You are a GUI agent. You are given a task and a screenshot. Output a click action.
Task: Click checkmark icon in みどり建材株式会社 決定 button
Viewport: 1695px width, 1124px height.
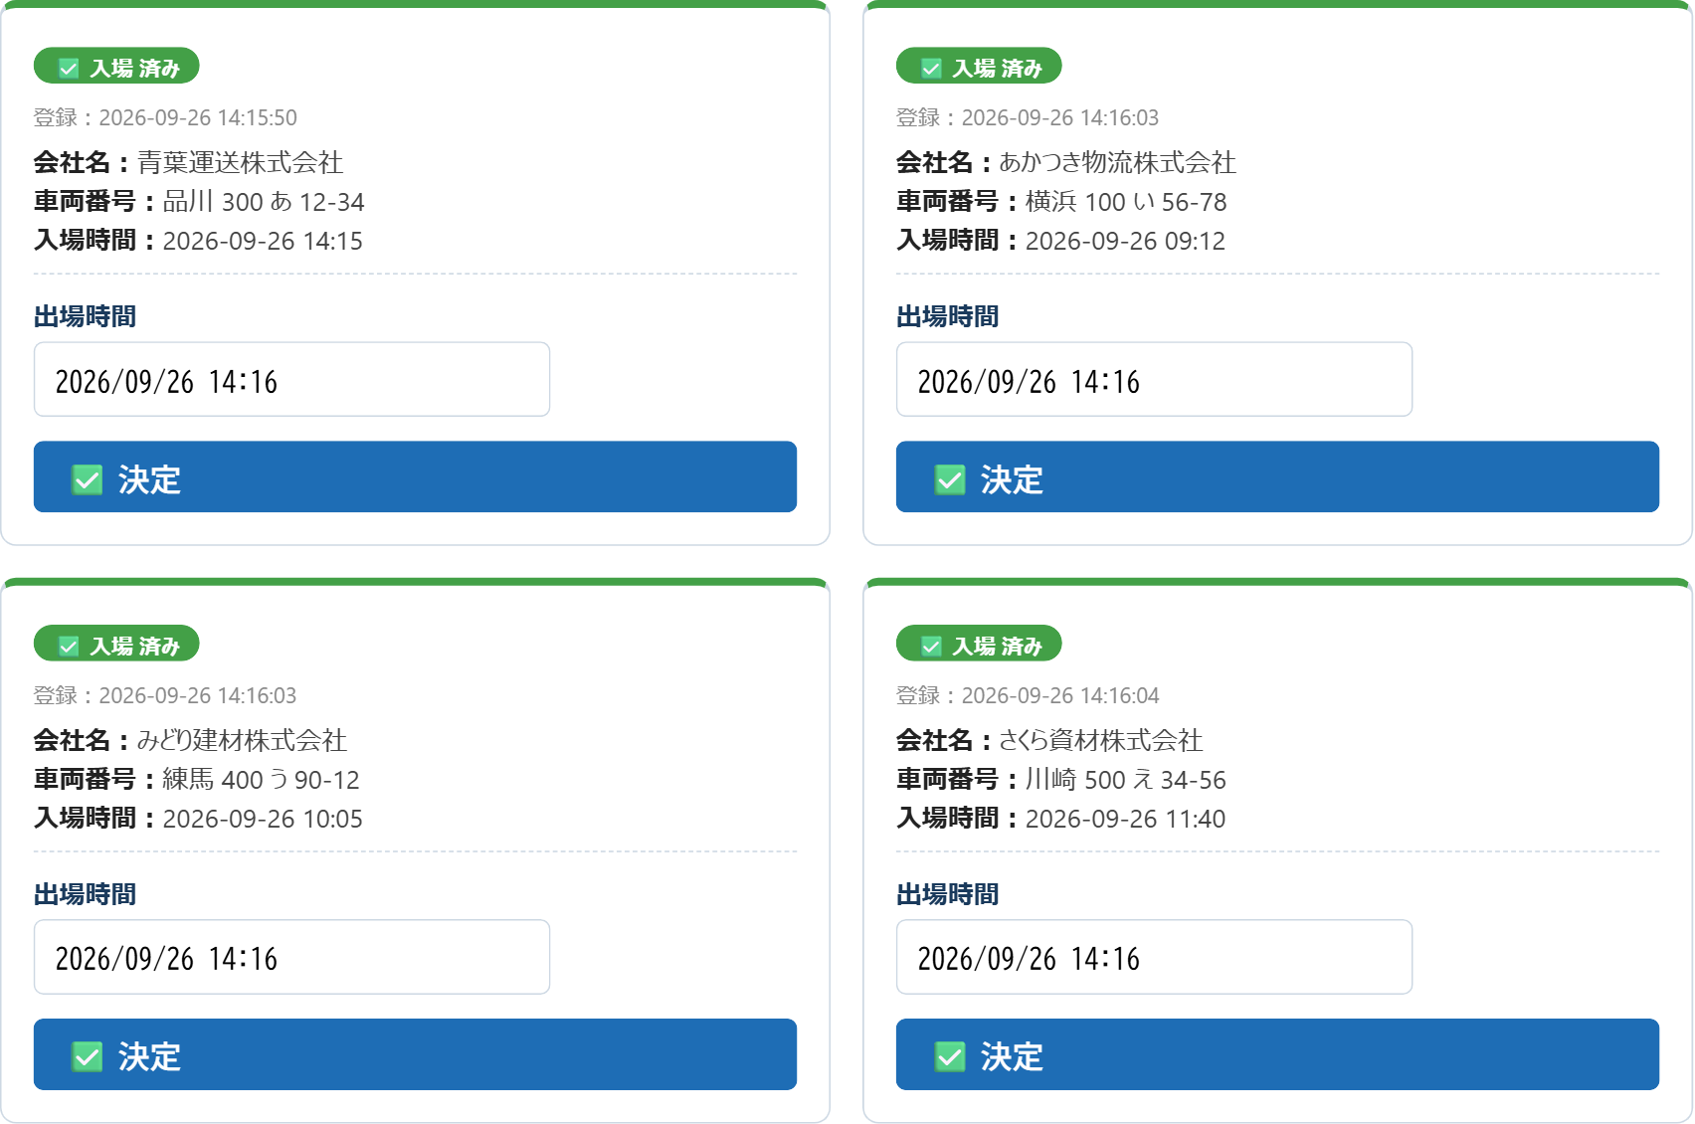pos(88,1056)
